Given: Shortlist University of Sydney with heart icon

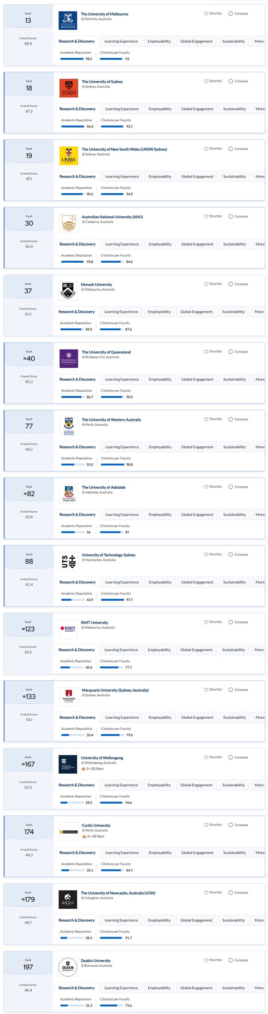Looking at the screenshot, I should click(x=206, y=81).
